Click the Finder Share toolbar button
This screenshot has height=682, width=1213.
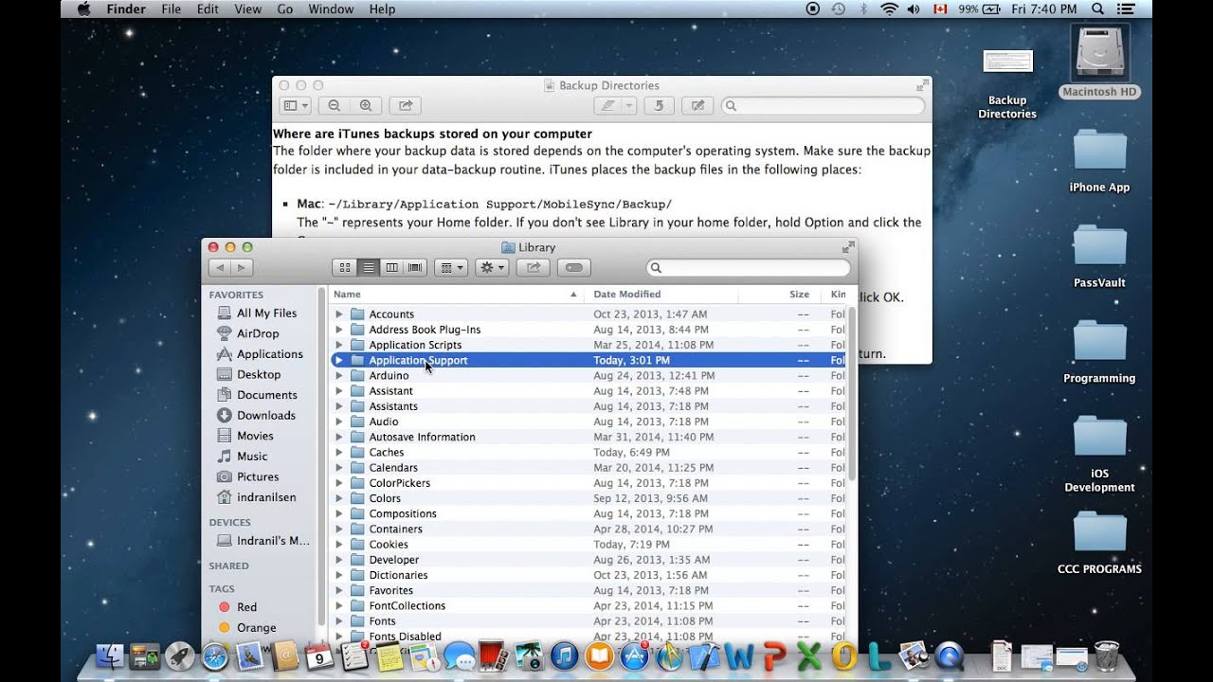click(x=534, y=268)
